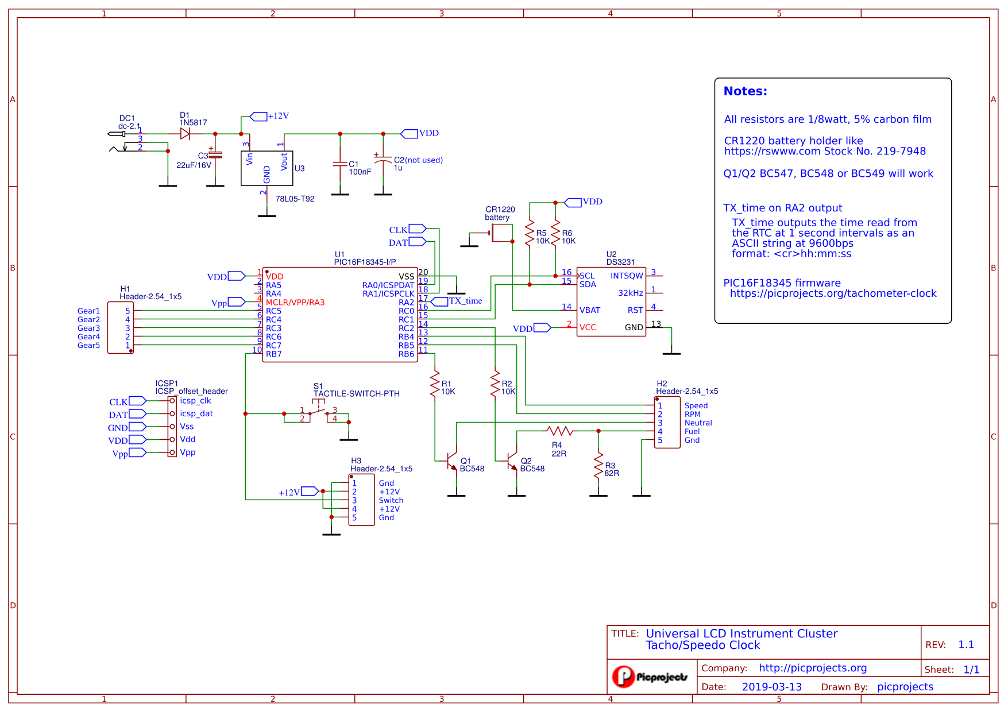This screenshot has width=1008, height=712.
Task: Select the U1 PIC16F18345 chip body
Action: [340, 315]
